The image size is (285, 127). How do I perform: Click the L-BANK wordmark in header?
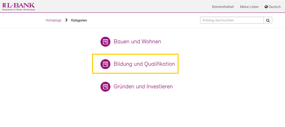[x=21, y=5]
